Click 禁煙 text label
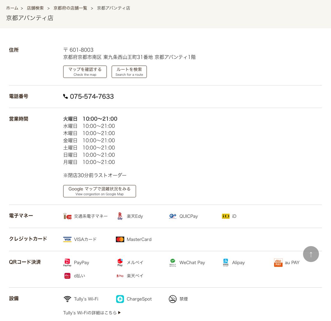The width and height of the screenshot is (331, 321). [184, 299]
